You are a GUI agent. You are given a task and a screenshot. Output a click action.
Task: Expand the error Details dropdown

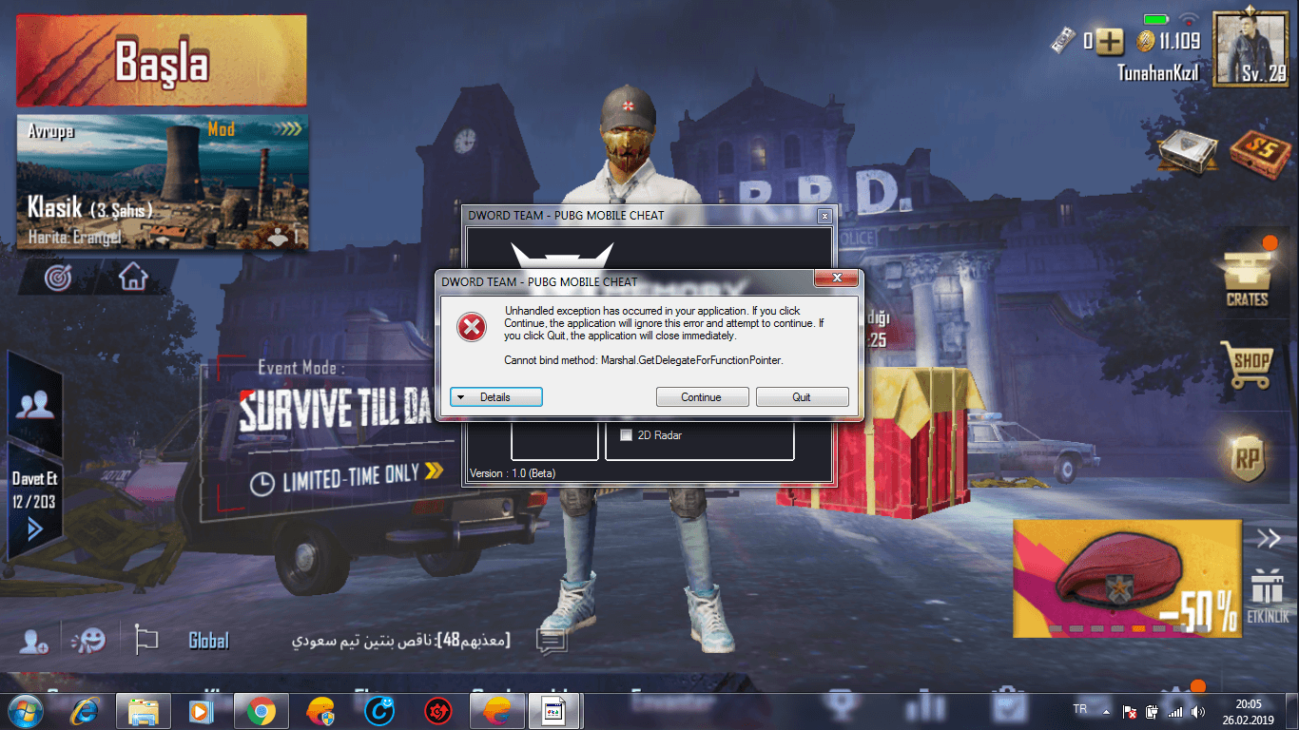point(496,397)
